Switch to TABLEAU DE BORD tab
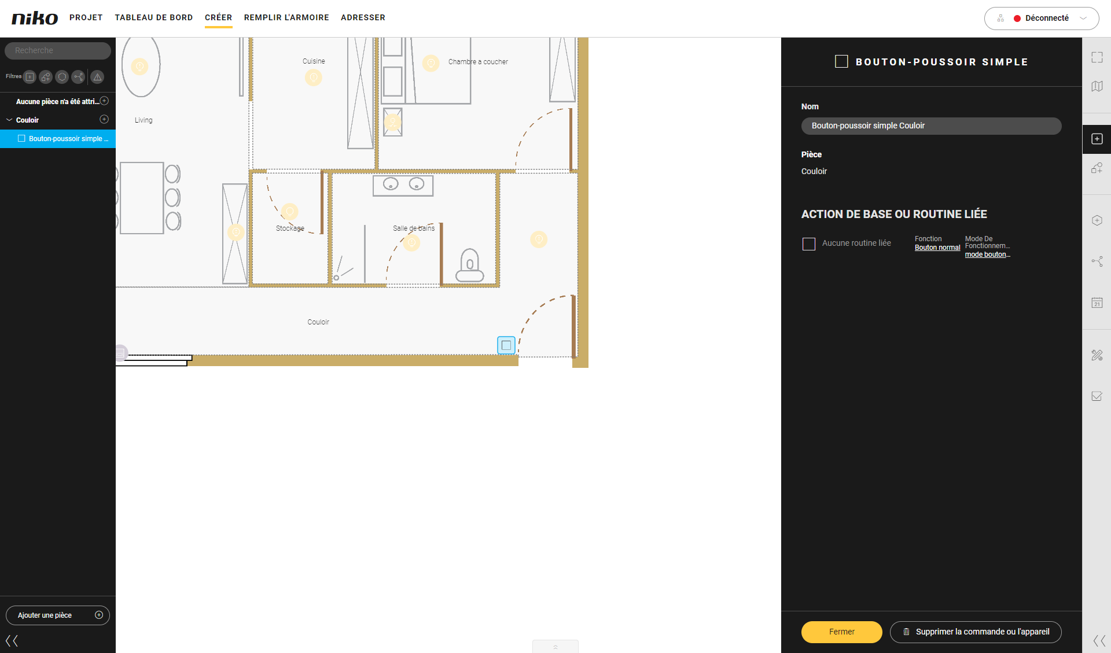The height and width of the screenshot is (653, 1111). coord(154,17)
